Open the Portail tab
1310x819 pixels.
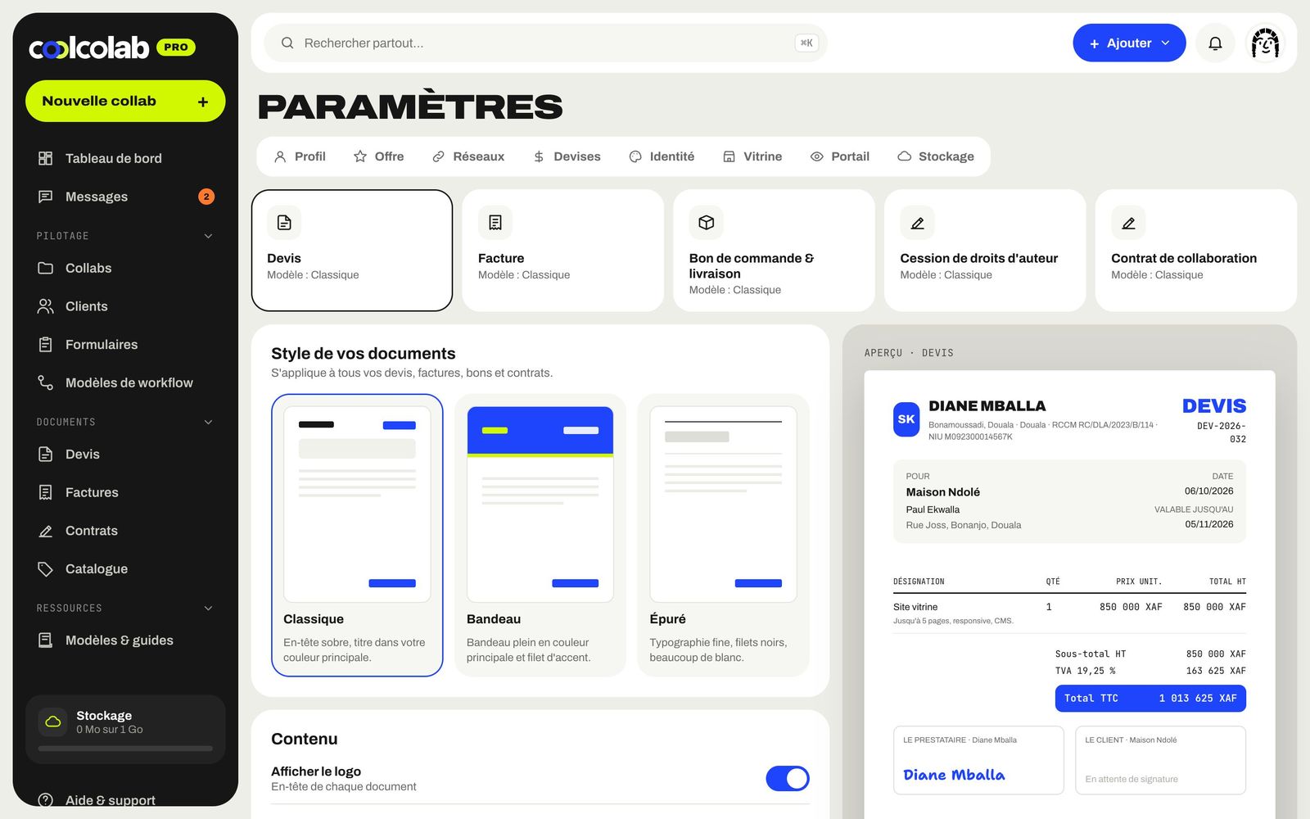840,156
